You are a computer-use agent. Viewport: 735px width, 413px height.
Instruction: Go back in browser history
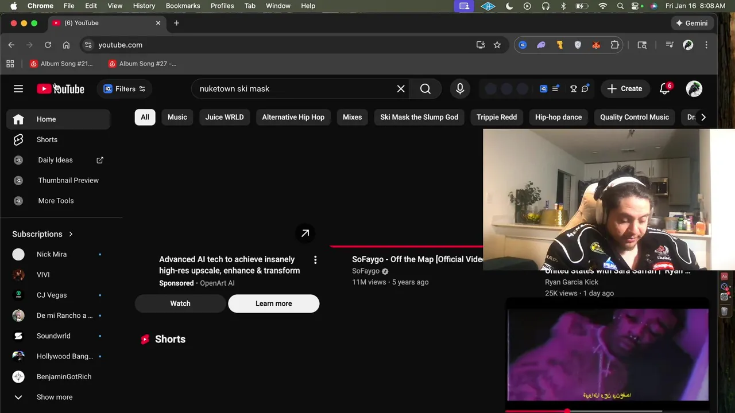(x=11, y=45)
